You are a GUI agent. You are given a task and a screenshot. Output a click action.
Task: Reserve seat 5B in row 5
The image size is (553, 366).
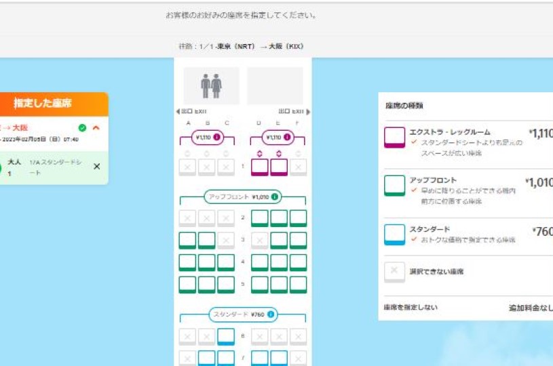[x=207, y=285]
